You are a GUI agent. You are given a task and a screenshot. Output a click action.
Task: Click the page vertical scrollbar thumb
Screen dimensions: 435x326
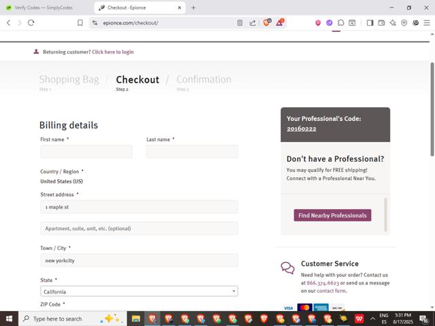(432, 109)
